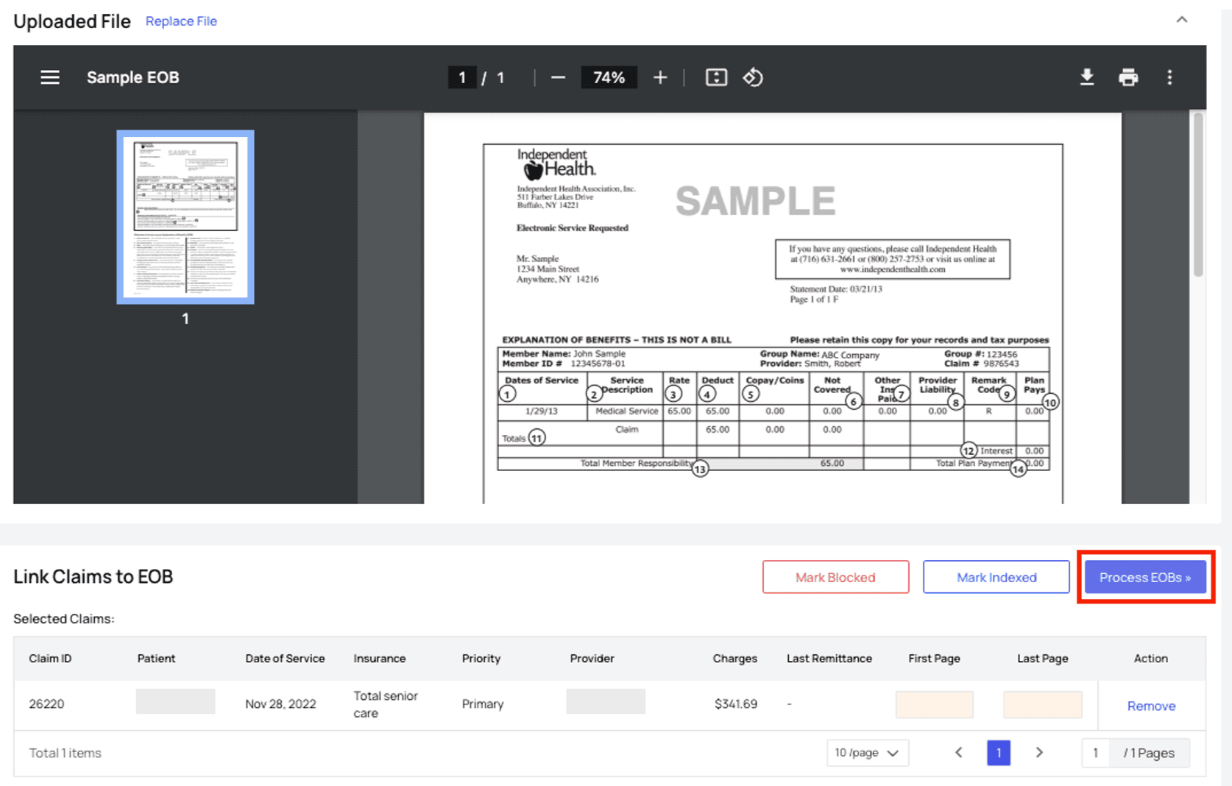Click the $341.69 charges value

[x=735, y=704]
